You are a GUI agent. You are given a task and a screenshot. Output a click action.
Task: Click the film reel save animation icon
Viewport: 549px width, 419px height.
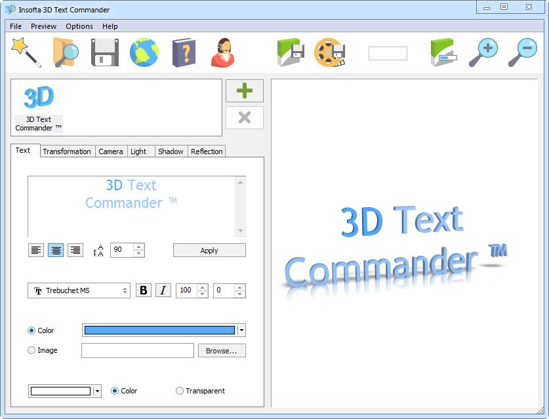point(330,52)
